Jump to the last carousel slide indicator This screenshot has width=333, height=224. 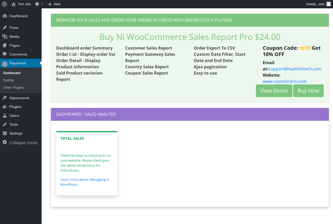tap(204, 94)
